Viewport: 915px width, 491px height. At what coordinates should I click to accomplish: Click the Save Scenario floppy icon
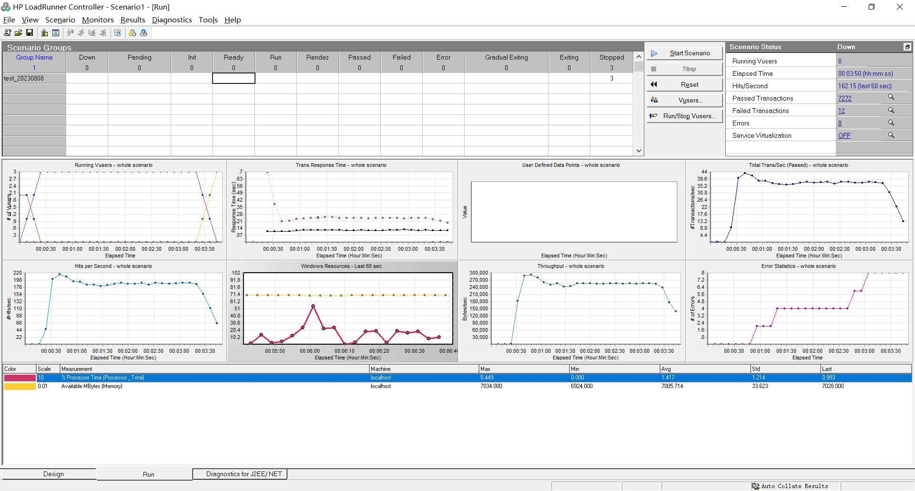coord(30,33)
